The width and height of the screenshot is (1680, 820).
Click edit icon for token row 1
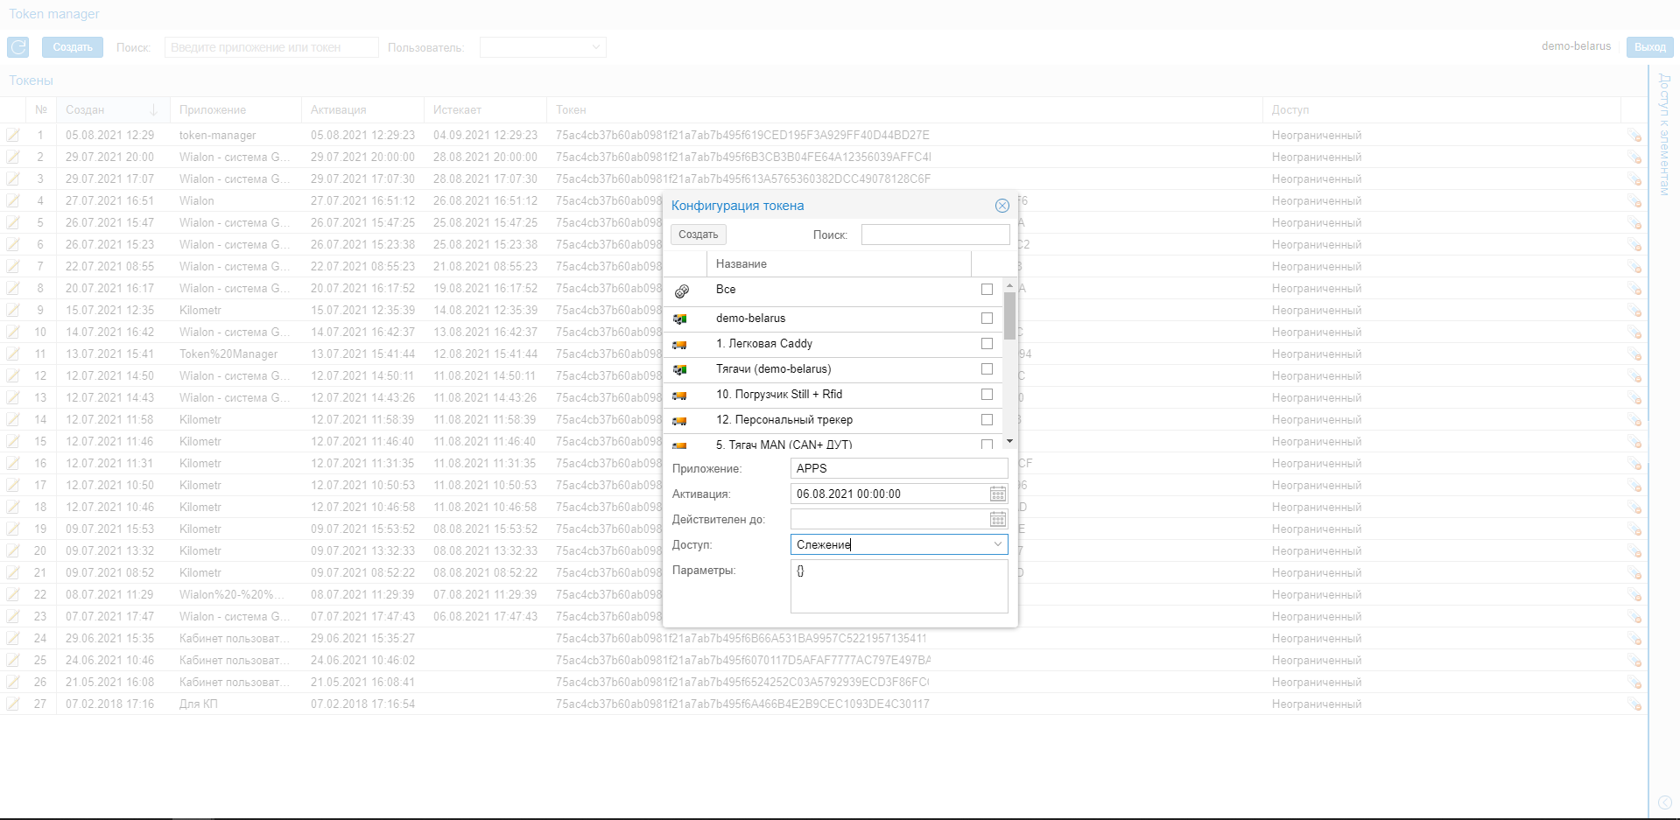(13, 135)
